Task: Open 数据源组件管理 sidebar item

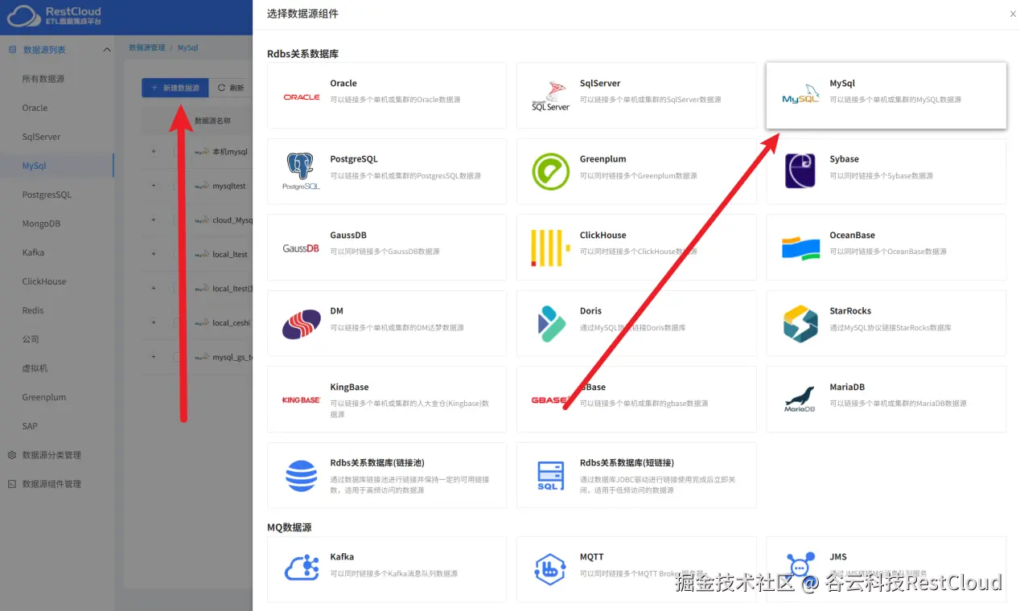Action: click(x=51, y=484)
